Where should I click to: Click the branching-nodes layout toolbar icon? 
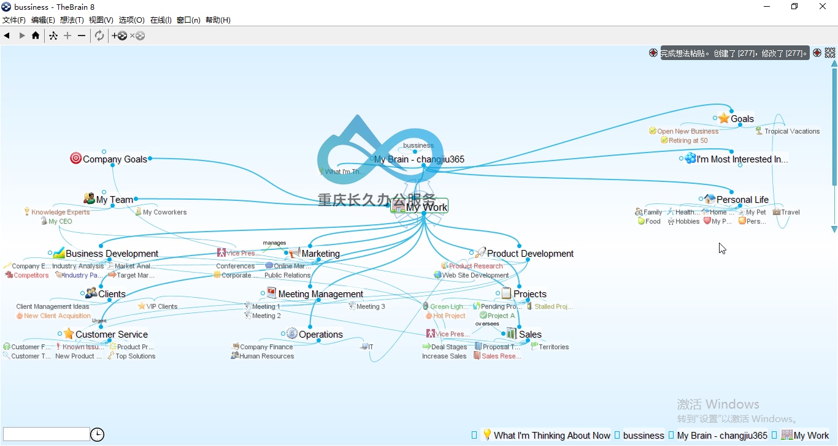coord(53,36)
